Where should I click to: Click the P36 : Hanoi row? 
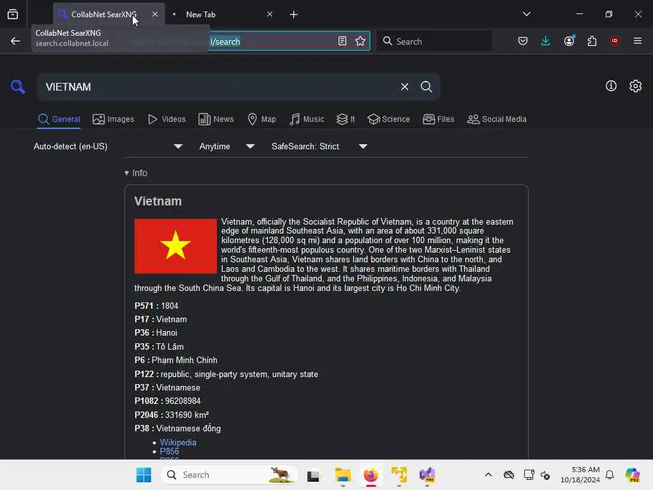coord(156,332)
